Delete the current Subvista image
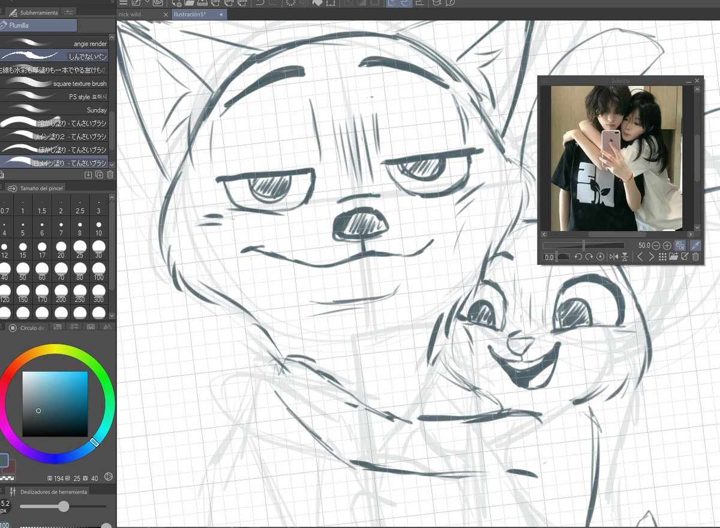Viewport: 720px width, 528px height. coord(695,257)
